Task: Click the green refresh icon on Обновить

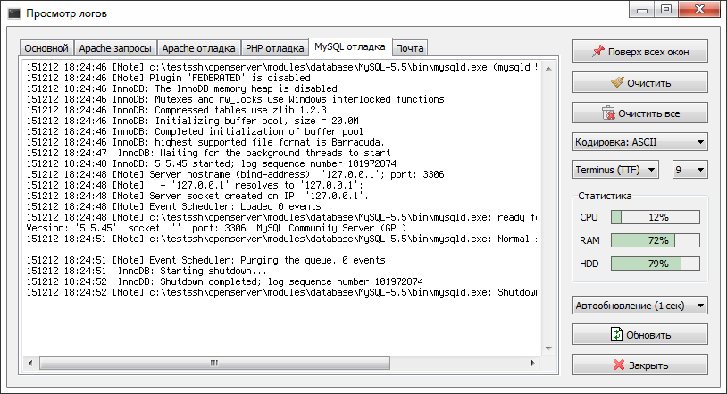Action: 616,334
